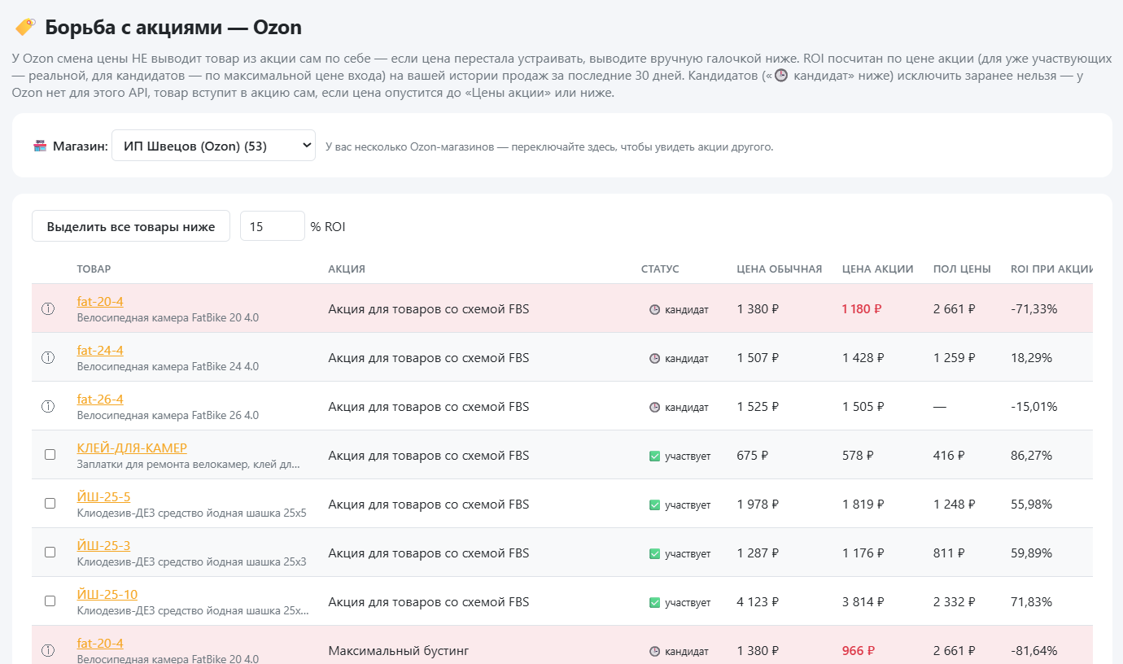Viewport: 1123px width, 664px height.
Task: Click the info icon in the fat-26-4 row
Action: tap(48, 406)
